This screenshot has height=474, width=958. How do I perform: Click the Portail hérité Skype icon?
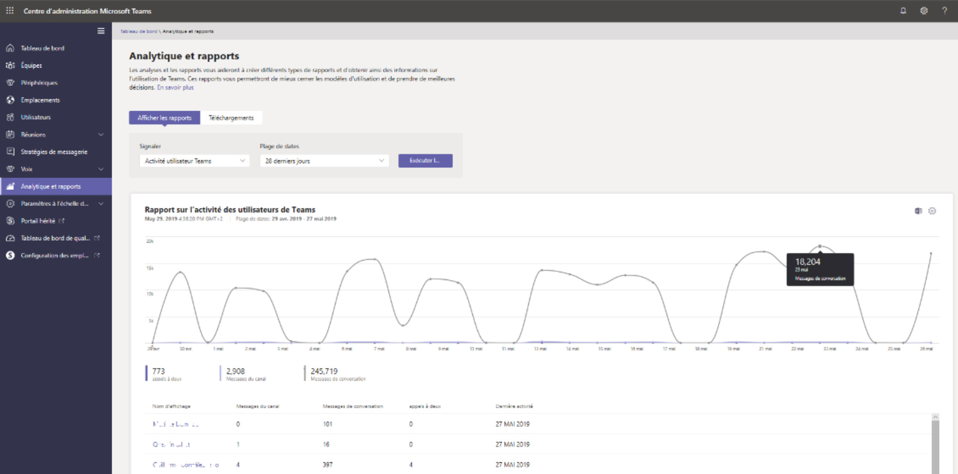(10, 221)
